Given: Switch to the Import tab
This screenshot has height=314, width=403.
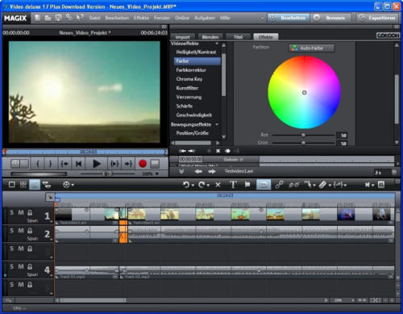Looking at the screenshot, I should [x=183, y=37].
